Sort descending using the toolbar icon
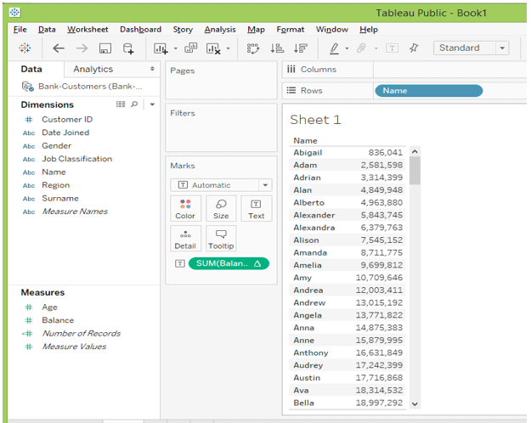Viewport: 531px width, 423px height. click(300, 48)
